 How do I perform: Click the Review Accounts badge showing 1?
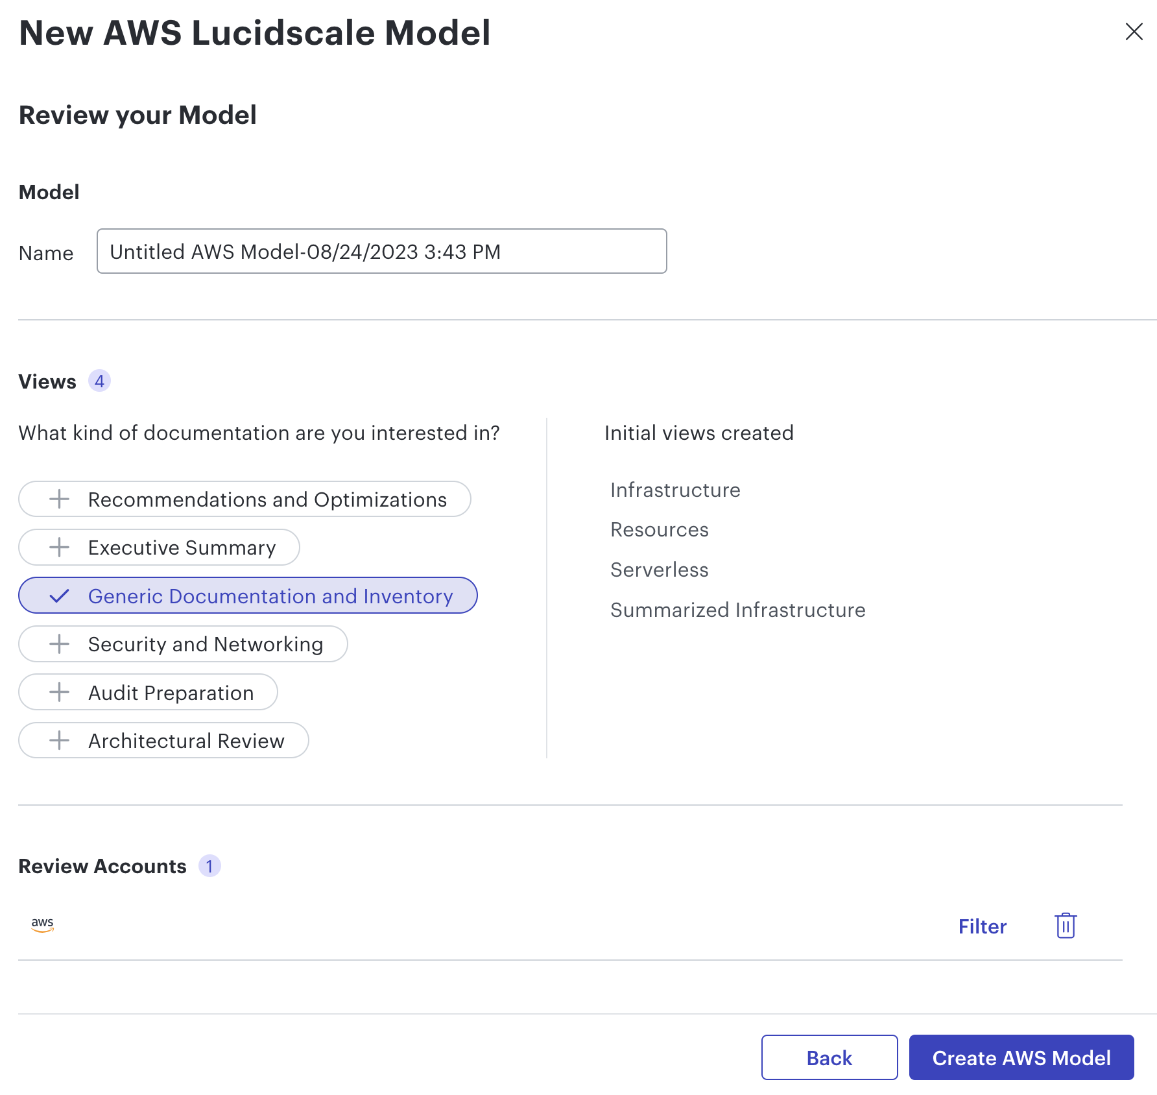pos(209,865)
